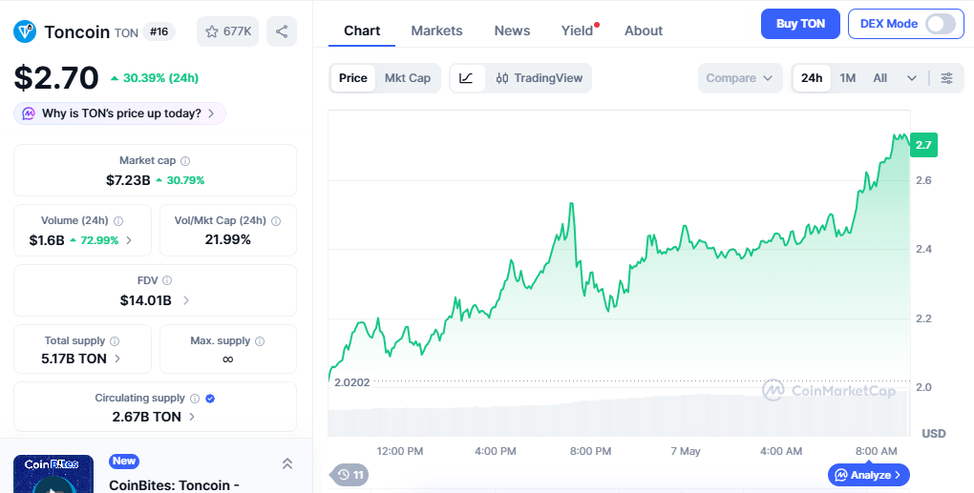The width and height of the screenshot is (974, 493).
Task: Click the #16 rank badge
Action: (159, 31)
